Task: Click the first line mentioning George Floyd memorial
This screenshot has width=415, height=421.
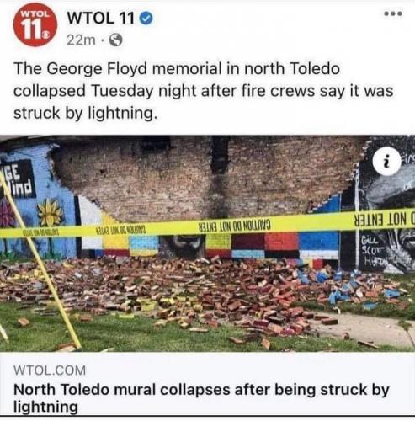Action: click(x=177, y=69)
